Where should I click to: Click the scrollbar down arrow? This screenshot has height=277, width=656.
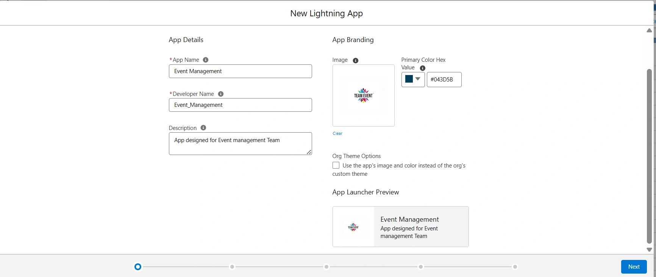(x=649, y=250)
